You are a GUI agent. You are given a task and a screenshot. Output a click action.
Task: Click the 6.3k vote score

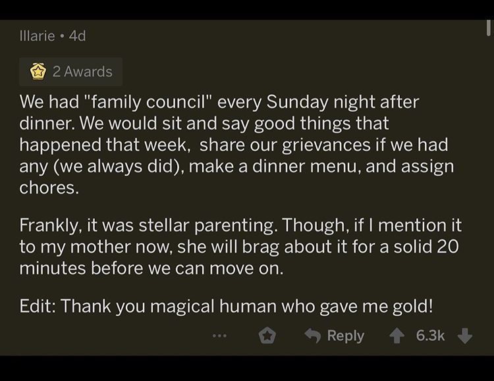pyautogui.click(x=430, y=336)
